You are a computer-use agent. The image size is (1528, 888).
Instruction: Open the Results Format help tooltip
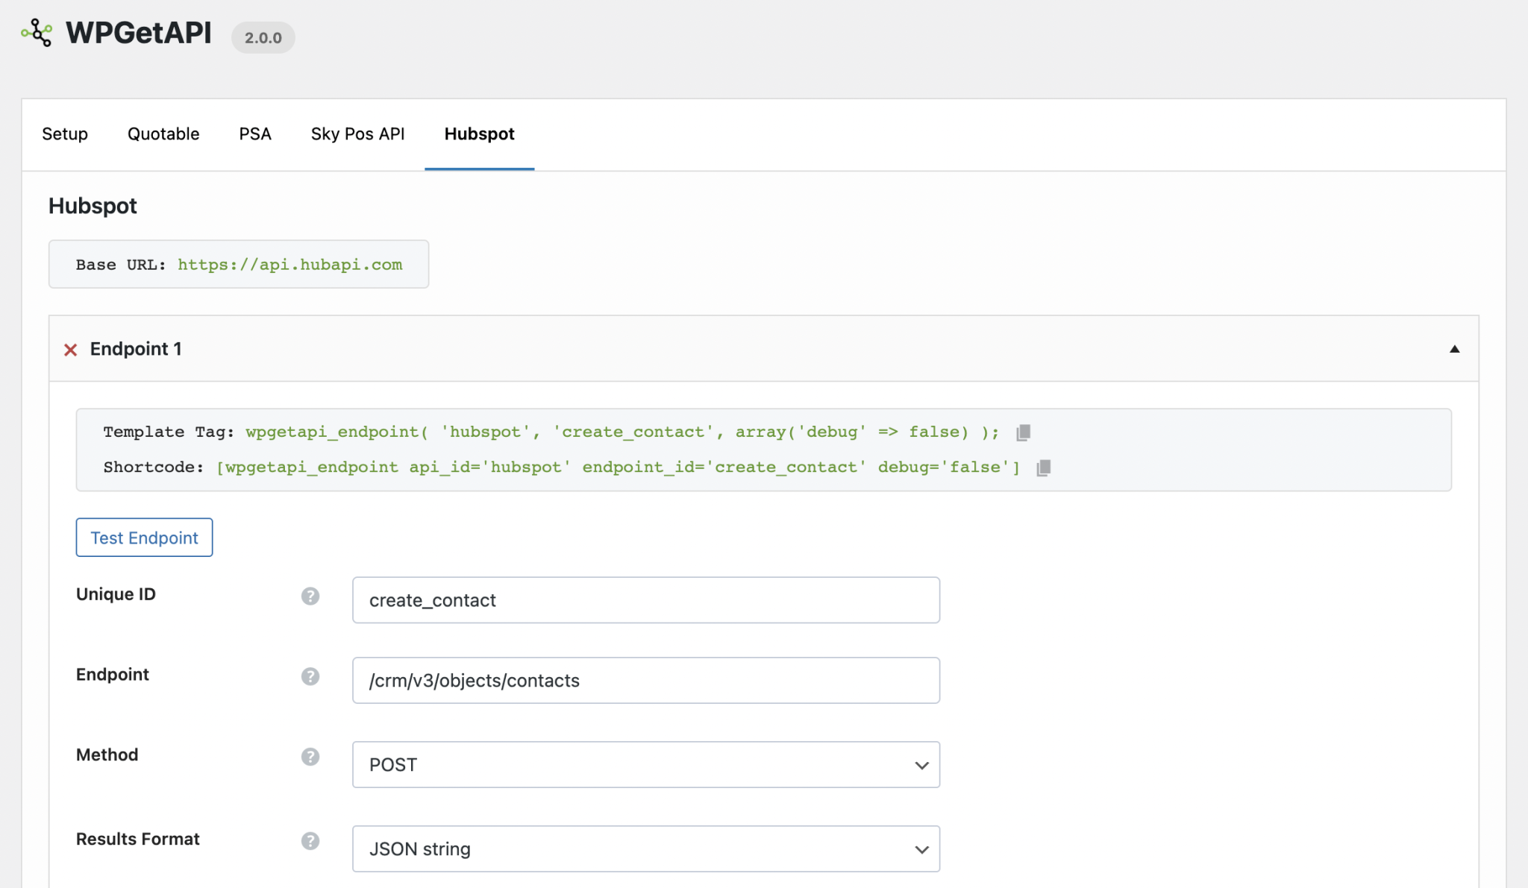pyautogui.click(x=310, y=841)
